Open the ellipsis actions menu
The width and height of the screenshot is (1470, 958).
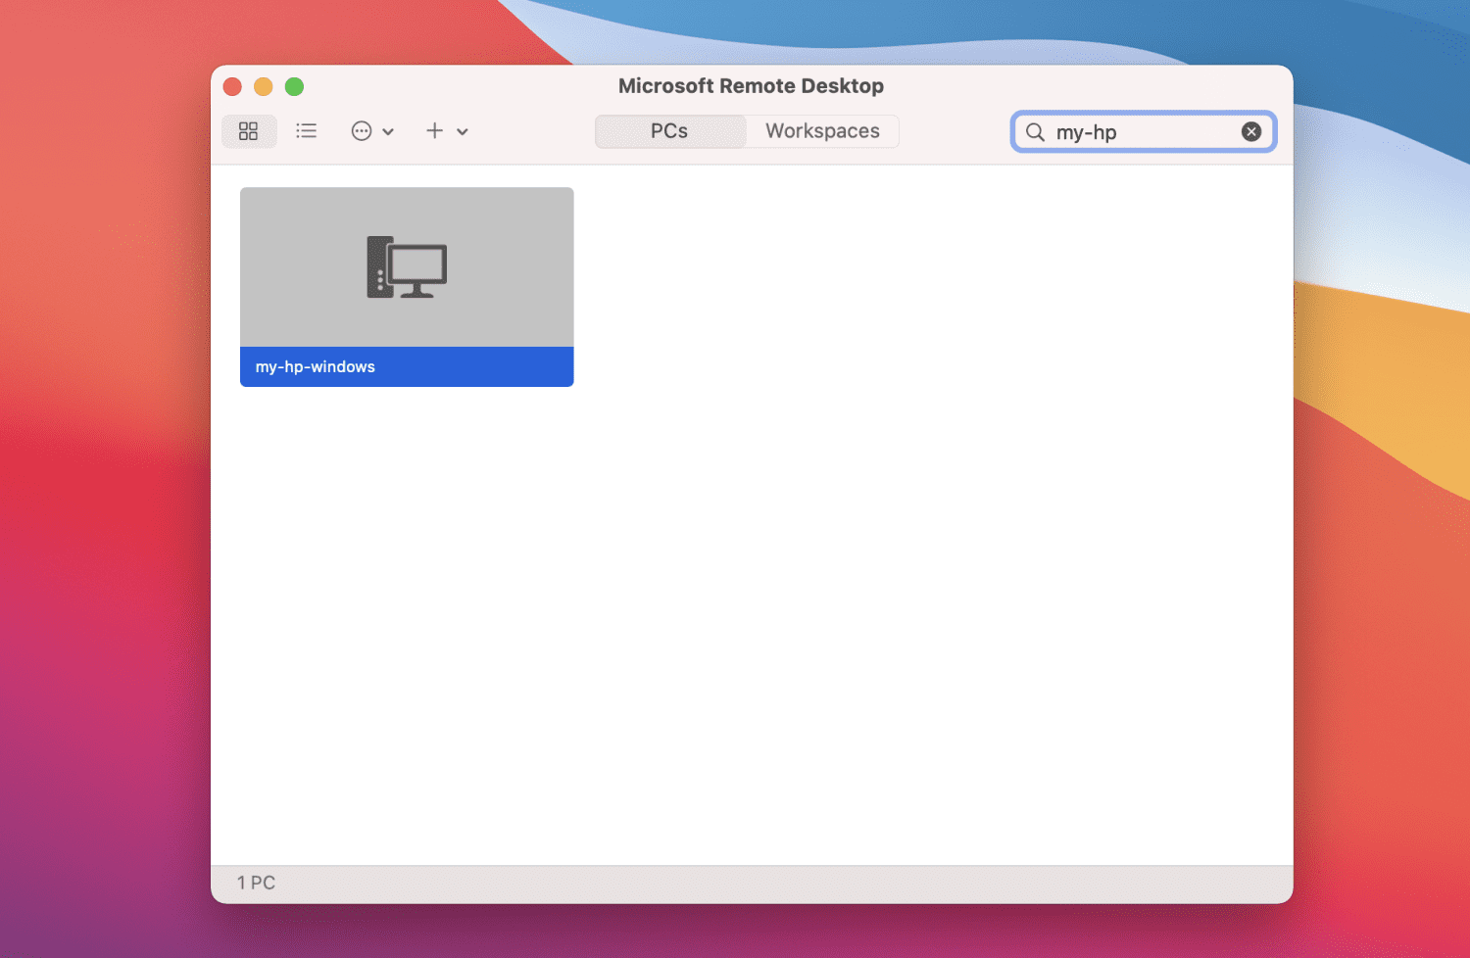(x=362, y=131)
